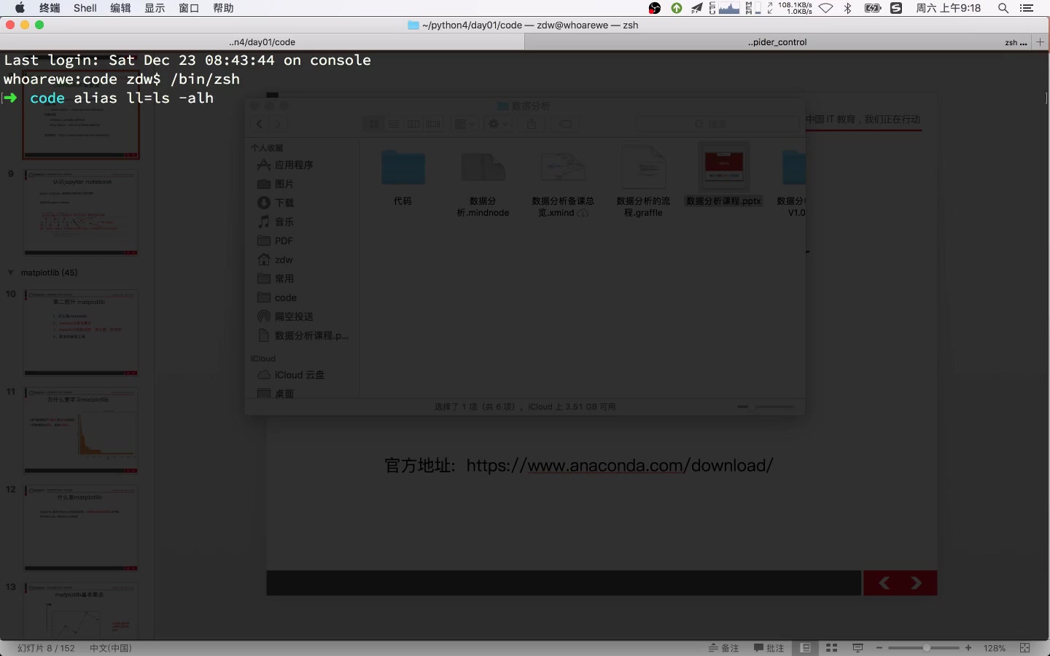Switch to the ..pider_control terminal tab
The image size is (1050, 656).
(778, 42)
